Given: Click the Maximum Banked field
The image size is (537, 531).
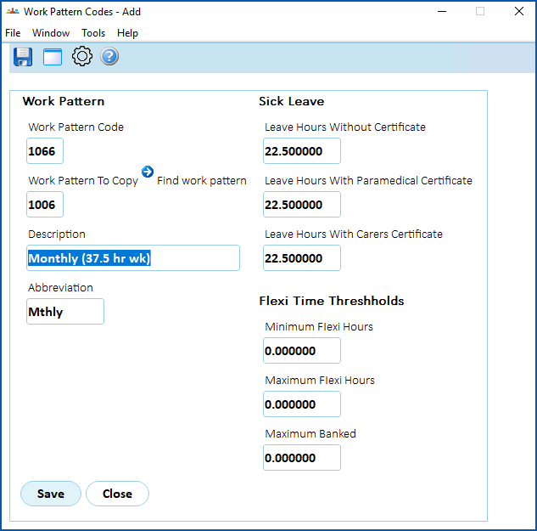Looking at the screenshot, I should click(302, 458).
